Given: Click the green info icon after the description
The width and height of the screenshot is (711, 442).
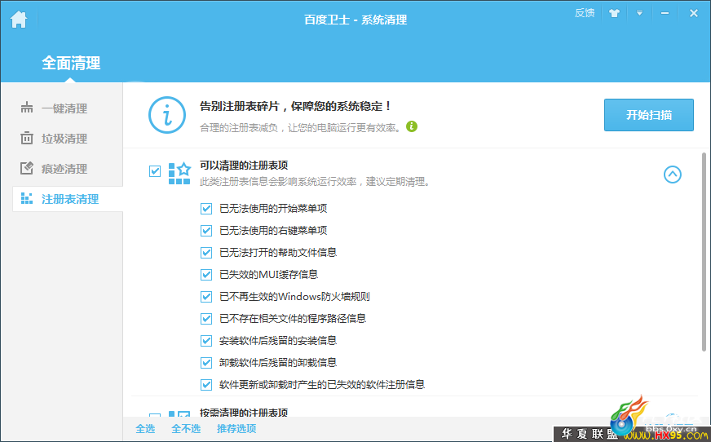Looking at the screenshot, I should [x=412, y=126].
